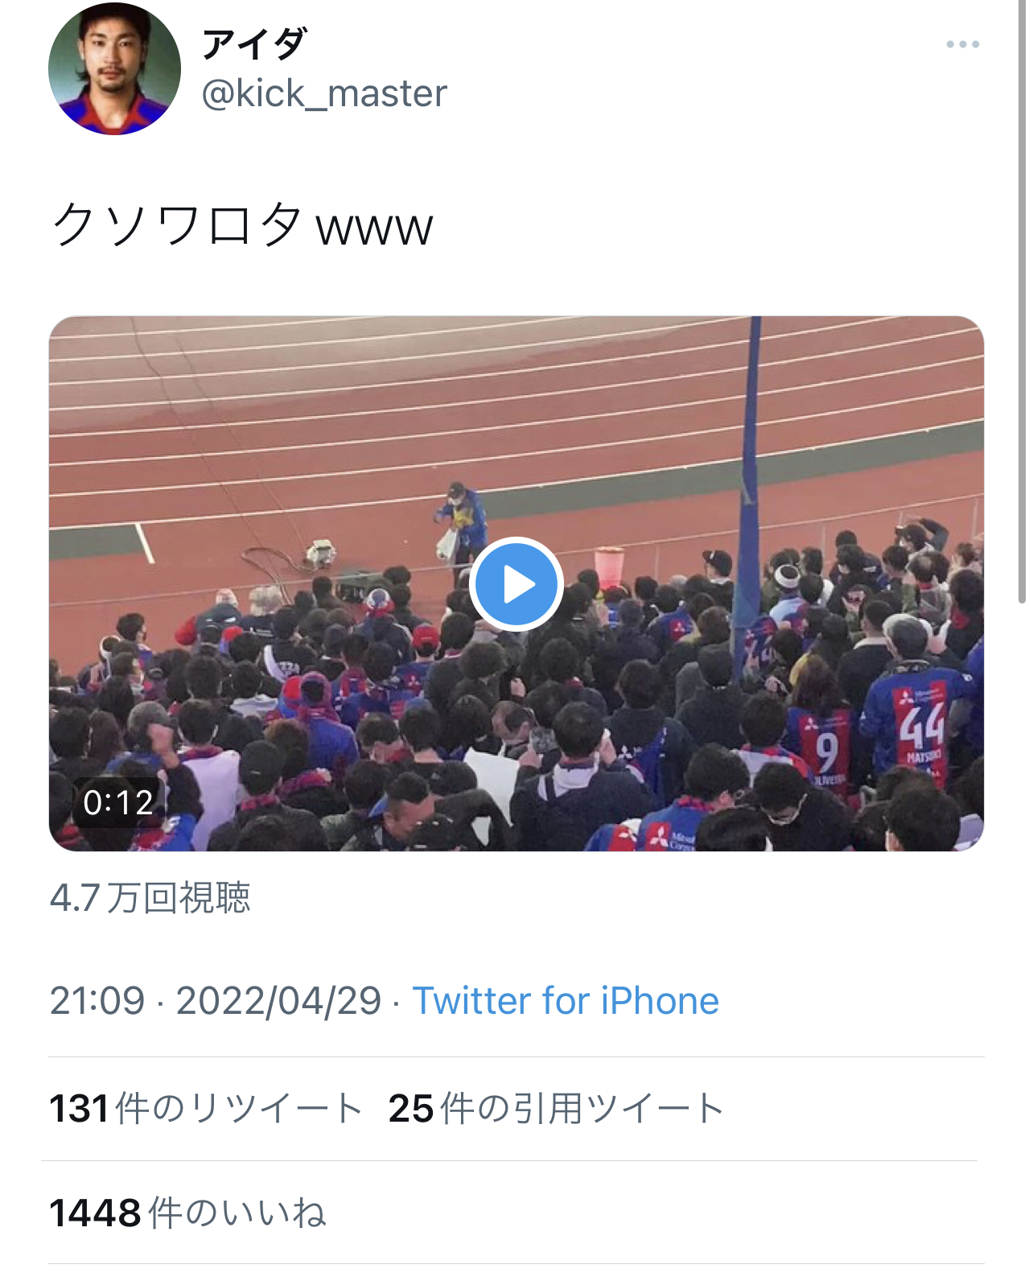Show the 131件のリツイート list
Viewport: 1033px width, 1281px height.
coord(206,1108)
